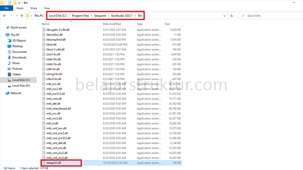The height and width of the screenshot is (170, 303).
Task: Click the Search Bin field
Action: [270, 15]
